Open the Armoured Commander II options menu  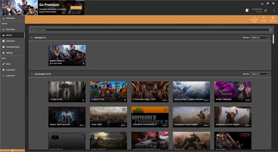[x=165, y=110]
